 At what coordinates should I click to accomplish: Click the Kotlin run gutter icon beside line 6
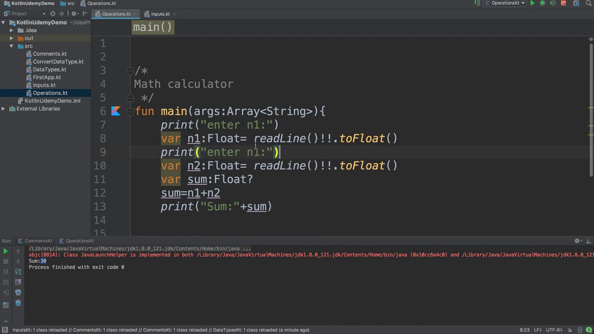[116, 111]
